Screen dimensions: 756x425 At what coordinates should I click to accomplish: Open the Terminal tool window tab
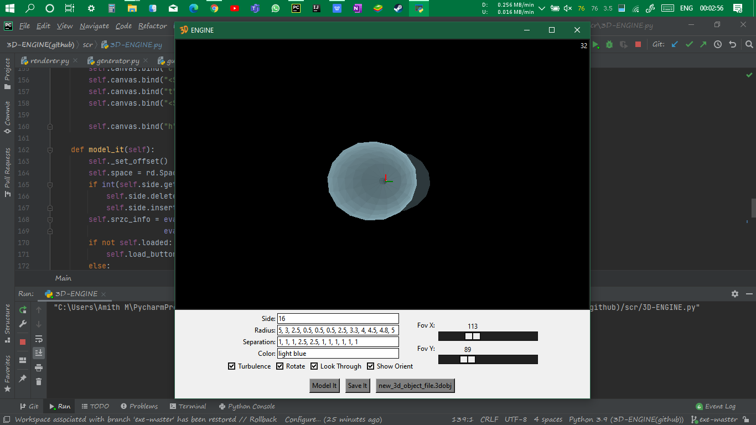(x=188, y=406)
